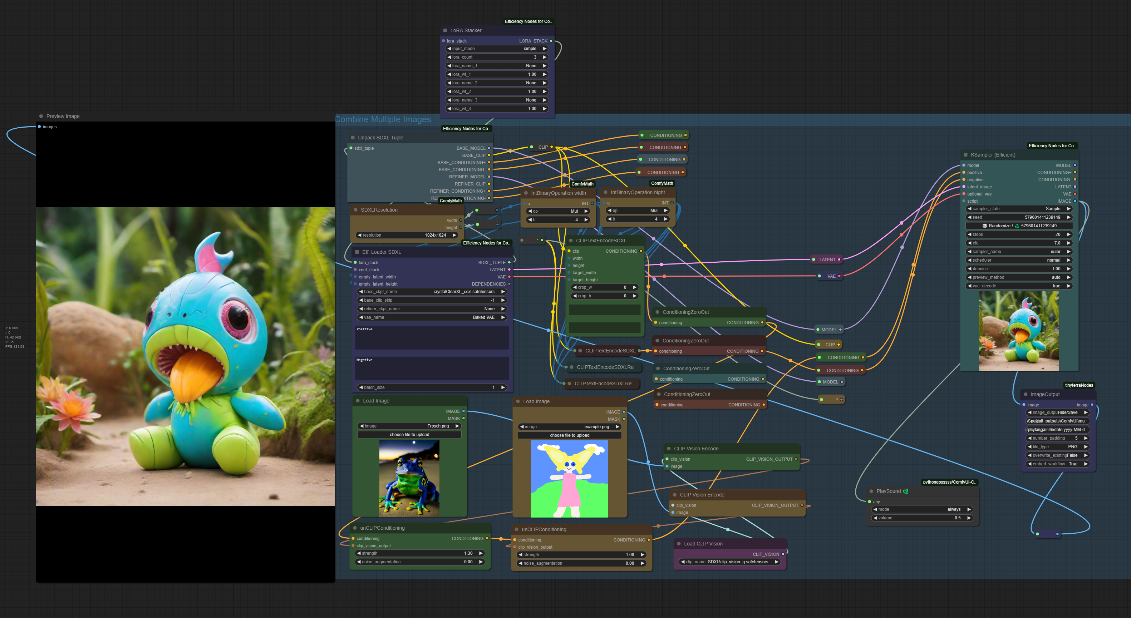
Task: Collapse the CLIPTextEncodeSDXL node containing crop_w
Action: tap(571, 241)
